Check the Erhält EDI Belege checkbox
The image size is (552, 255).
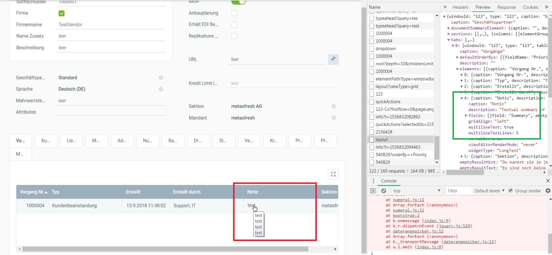click(x=234, y=25)
